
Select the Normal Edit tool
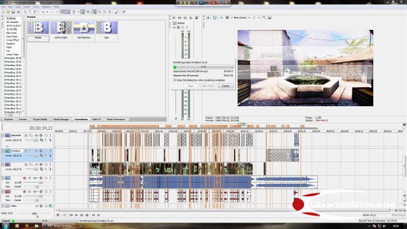(x=94, y=12)
